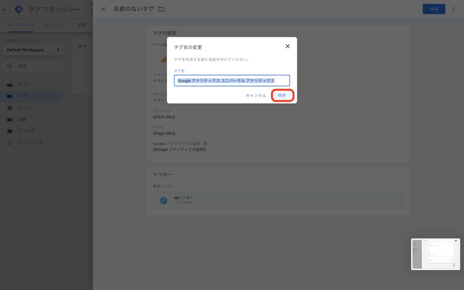The image size is (464, 290).
Task: Click the preview thumbnail in bottom right
Action: 435,254
